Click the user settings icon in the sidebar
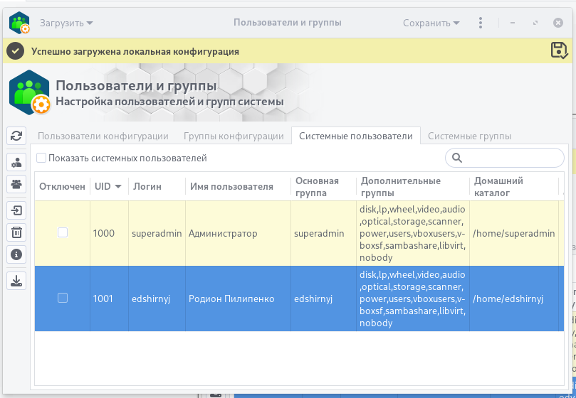The height and width of the screenshot is (398, 576). [16, 161]
